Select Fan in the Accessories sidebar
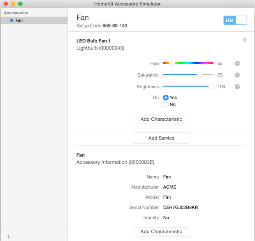255x241 pixels. 19,20
